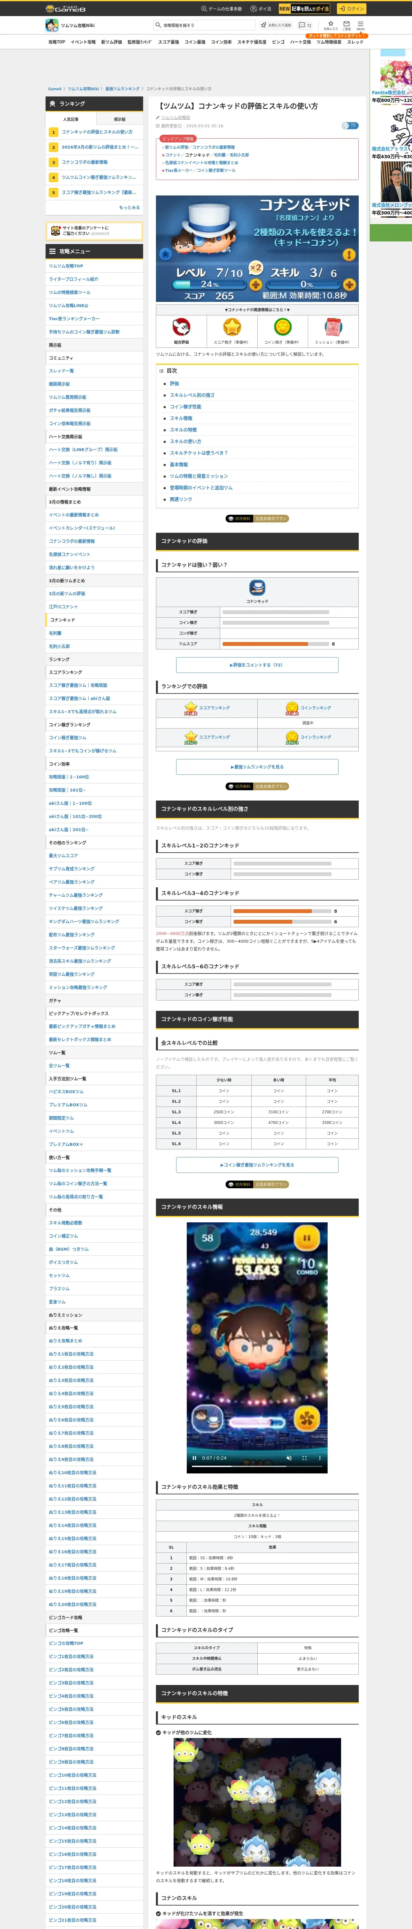Click the 総合評価 Mickey glove icon
Viewport: 412px width, 1929px height.
point(181,327)
